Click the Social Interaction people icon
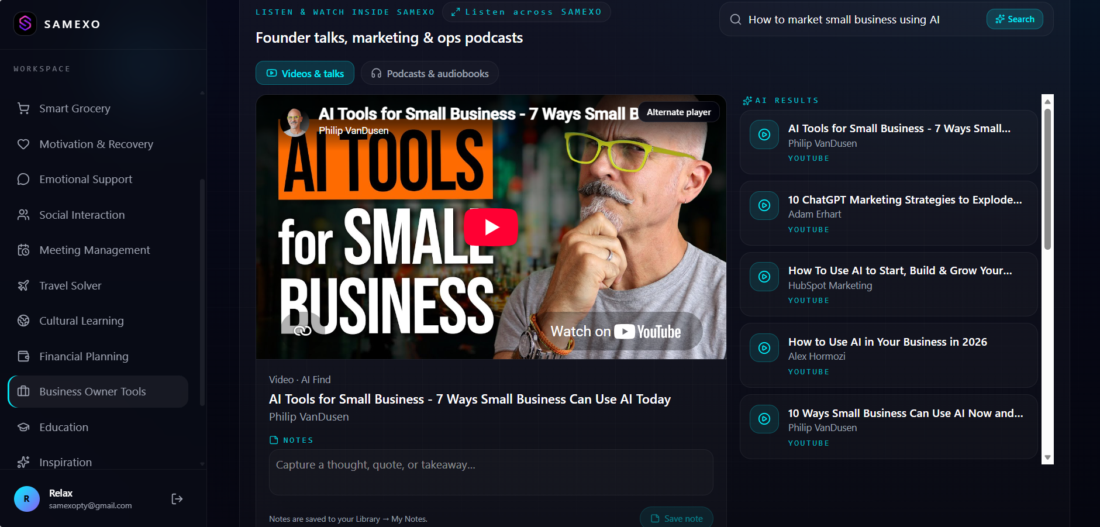This screenshot has width=1100, height=527. [x=23, y=215]
